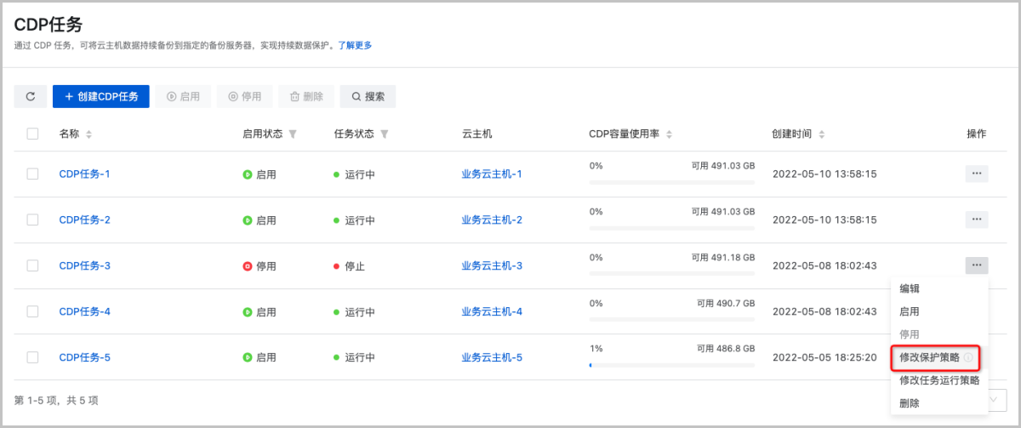Sort by CDP容量使用率 column

tap(669, 134)
